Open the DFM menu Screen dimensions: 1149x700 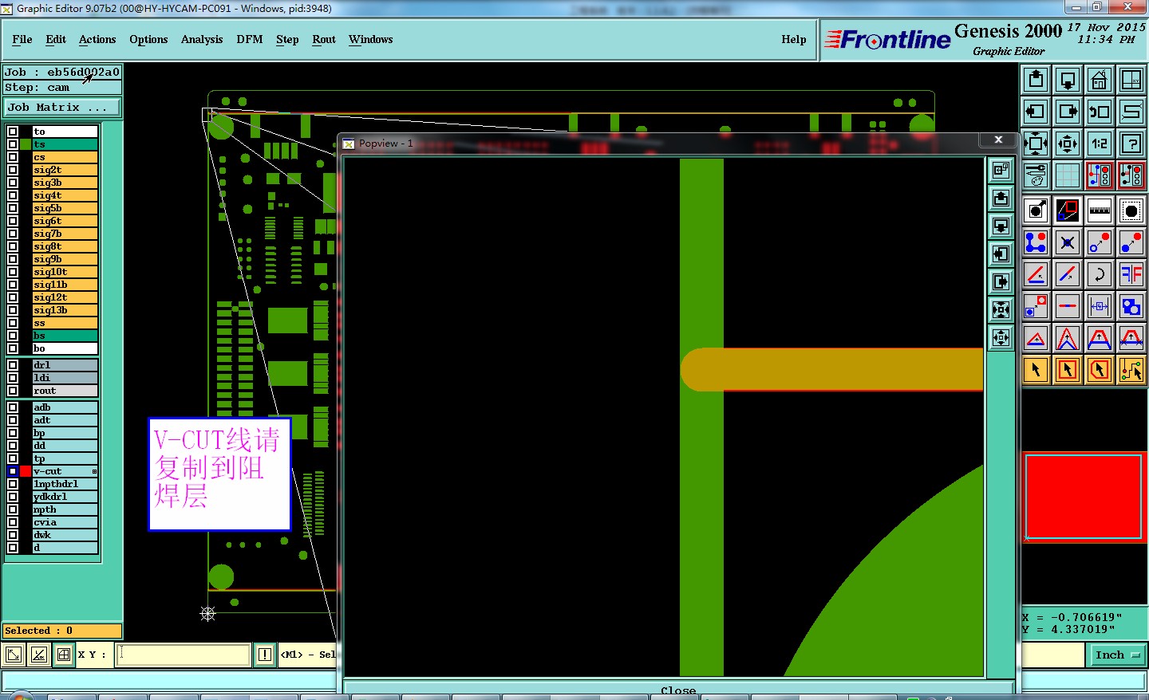coord(250,39)
